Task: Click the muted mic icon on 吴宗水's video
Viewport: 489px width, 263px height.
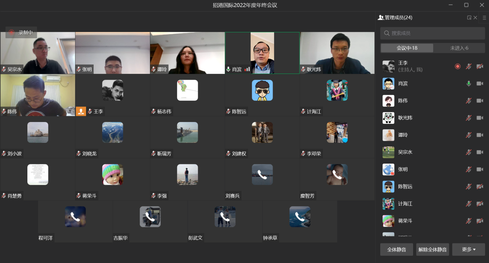Action: [4, 69]
